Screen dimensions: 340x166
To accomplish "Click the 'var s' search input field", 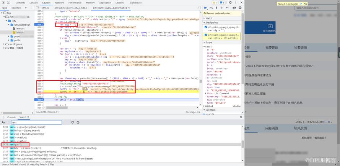I will click(36, 122).
